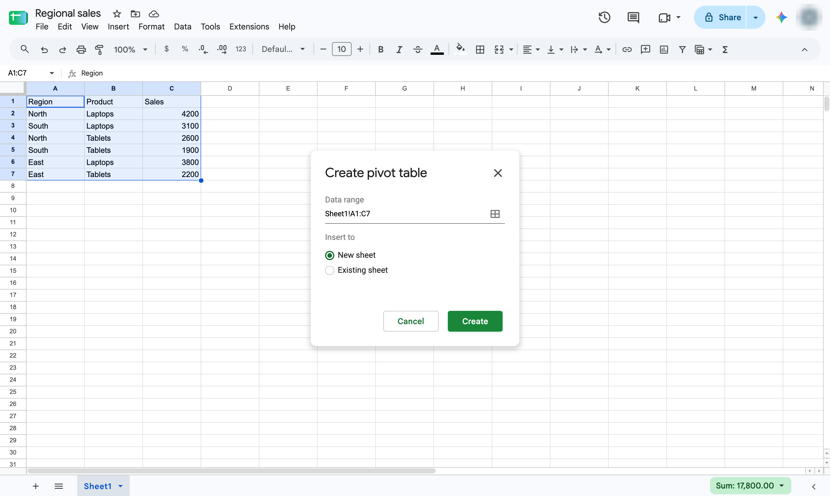Expand the Sum 17,800.00 dropdown
830x496 pixels.
click(782, 486)
